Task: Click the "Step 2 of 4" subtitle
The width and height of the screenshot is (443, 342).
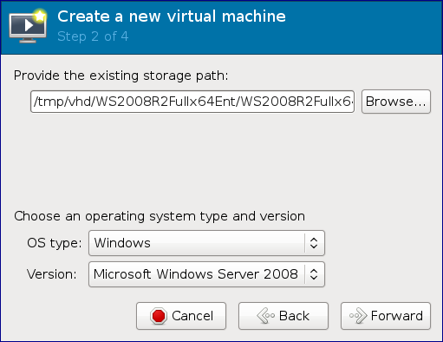Action: coord(93,36)
